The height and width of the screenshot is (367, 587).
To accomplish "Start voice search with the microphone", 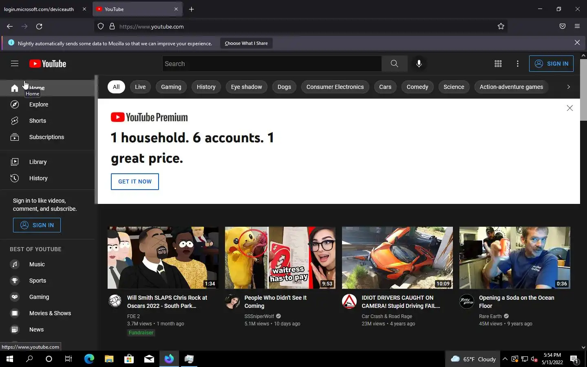I will (419, 64).
